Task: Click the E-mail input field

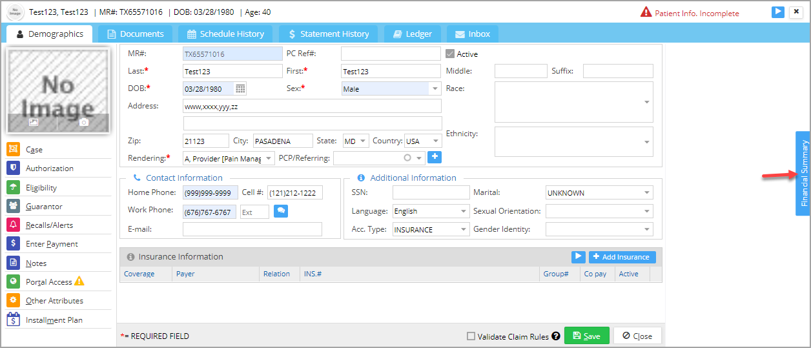Action: 252,229
